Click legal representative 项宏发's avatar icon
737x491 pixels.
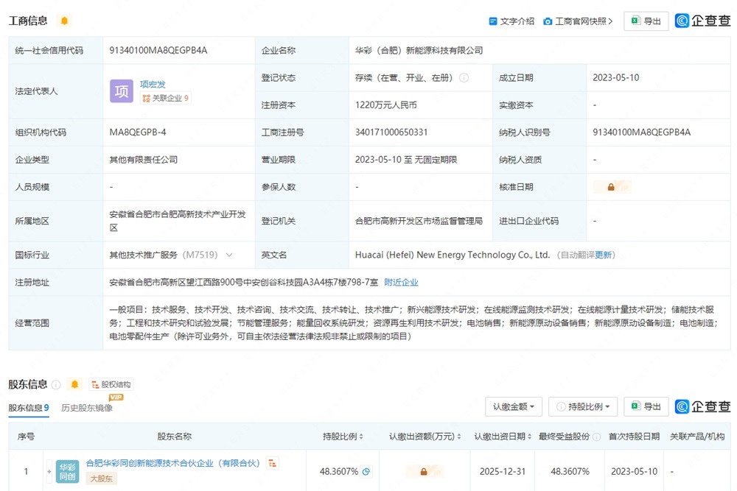click(121, 90)
